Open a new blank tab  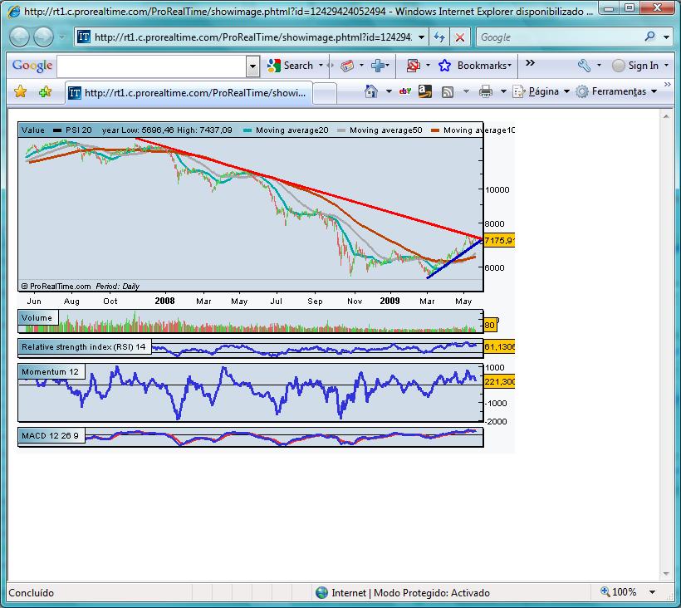pos(325,93)
